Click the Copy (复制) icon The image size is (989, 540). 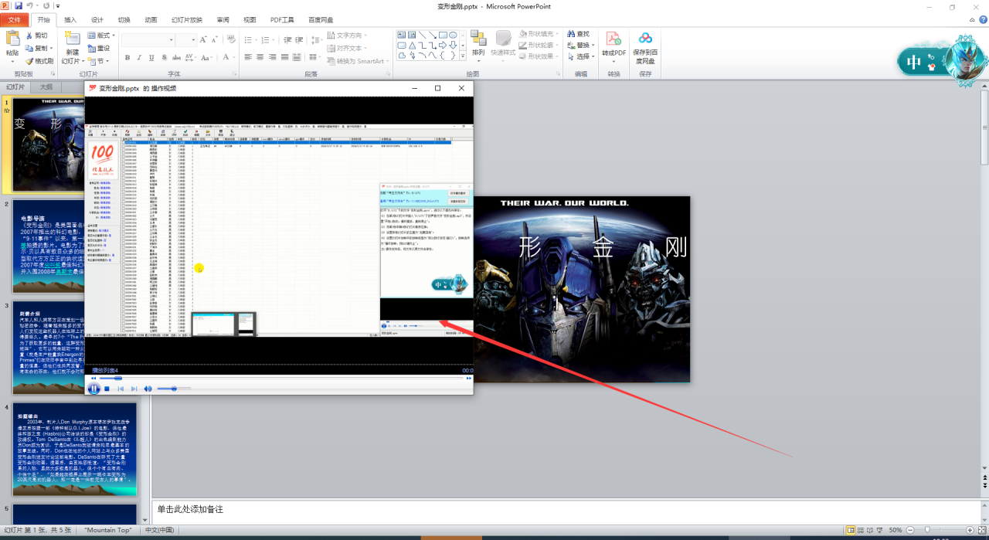(29, 48)
